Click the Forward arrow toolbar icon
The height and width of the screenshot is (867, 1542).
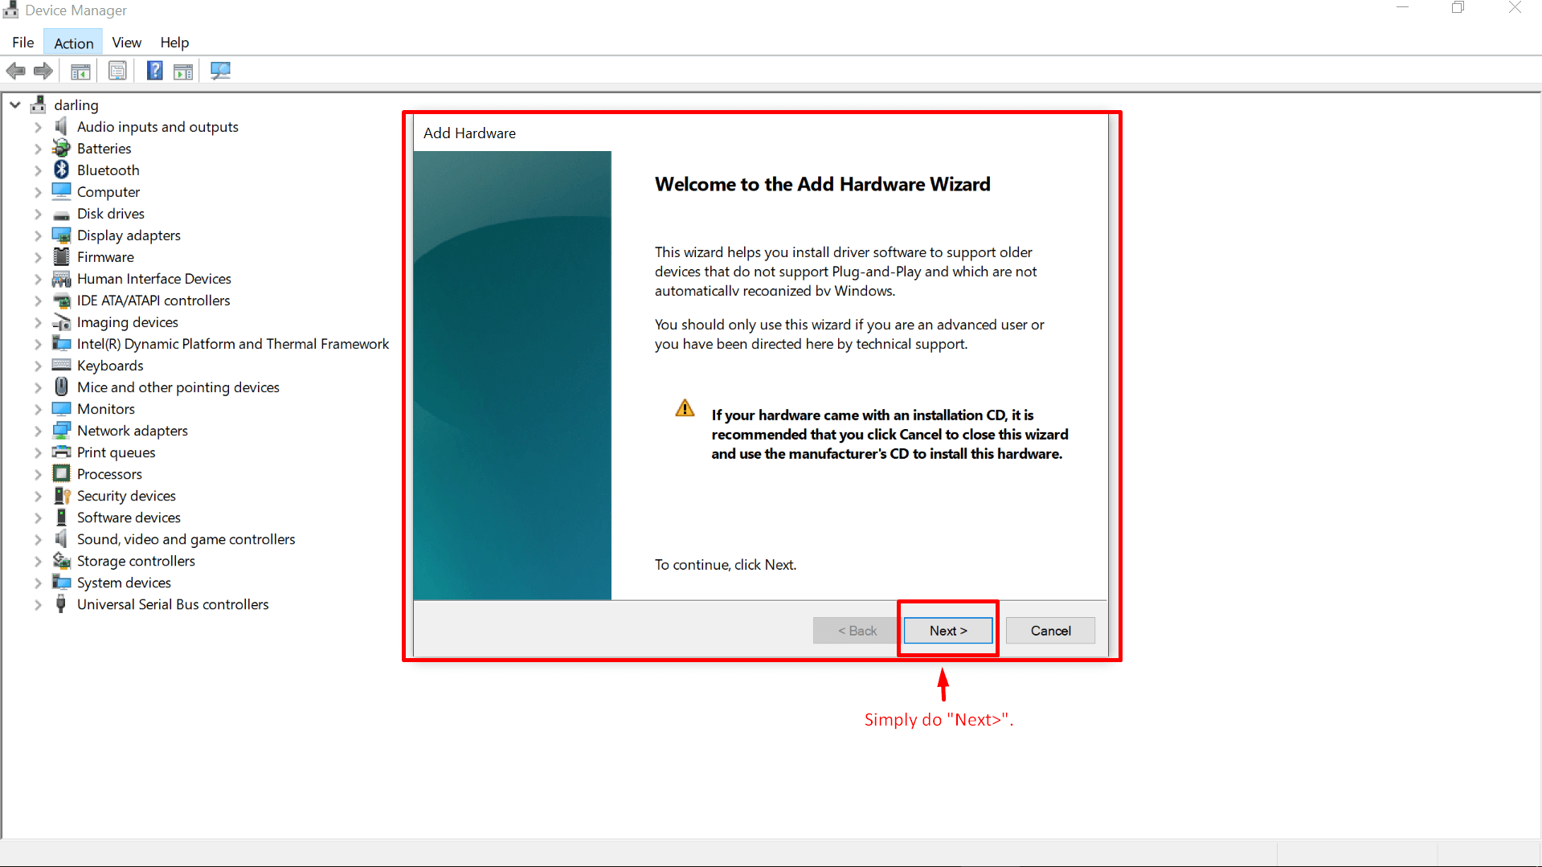pos(43,71)
